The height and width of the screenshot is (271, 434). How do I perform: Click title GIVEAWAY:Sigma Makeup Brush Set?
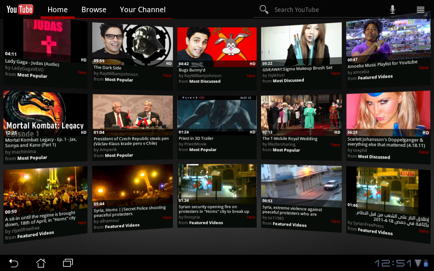point(297,68)
